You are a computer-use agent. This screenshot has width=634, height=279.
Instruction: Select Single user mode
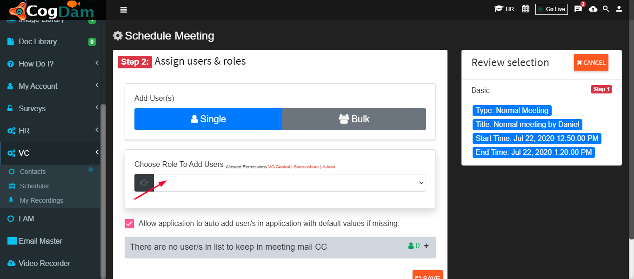tap(208, 119)
